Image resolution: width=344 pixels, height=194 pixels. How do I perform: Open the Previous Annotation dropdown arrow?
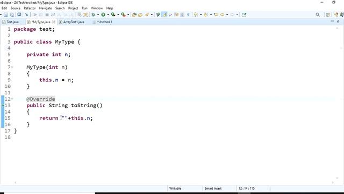[x=211, y=15]
